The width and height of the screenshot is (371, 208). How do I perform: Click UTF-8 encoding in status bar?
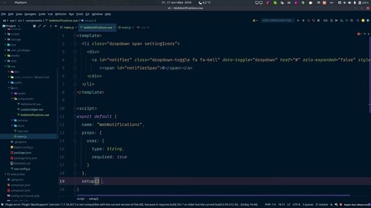296,205
